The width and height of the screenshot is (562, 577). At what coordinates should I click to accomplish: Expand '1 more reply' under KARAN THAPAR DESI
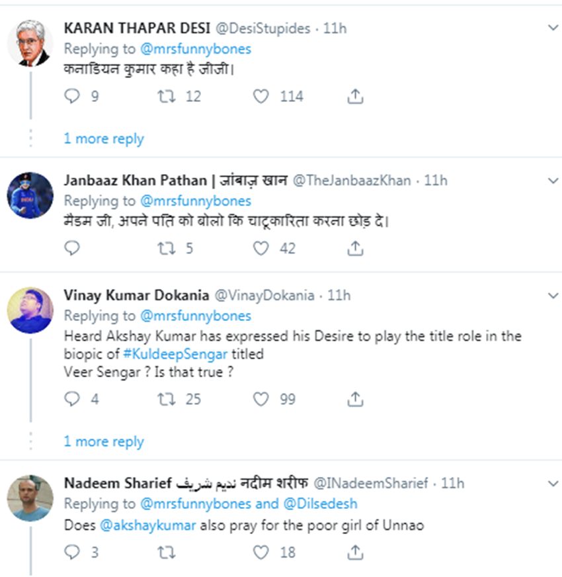coord(104,139)
